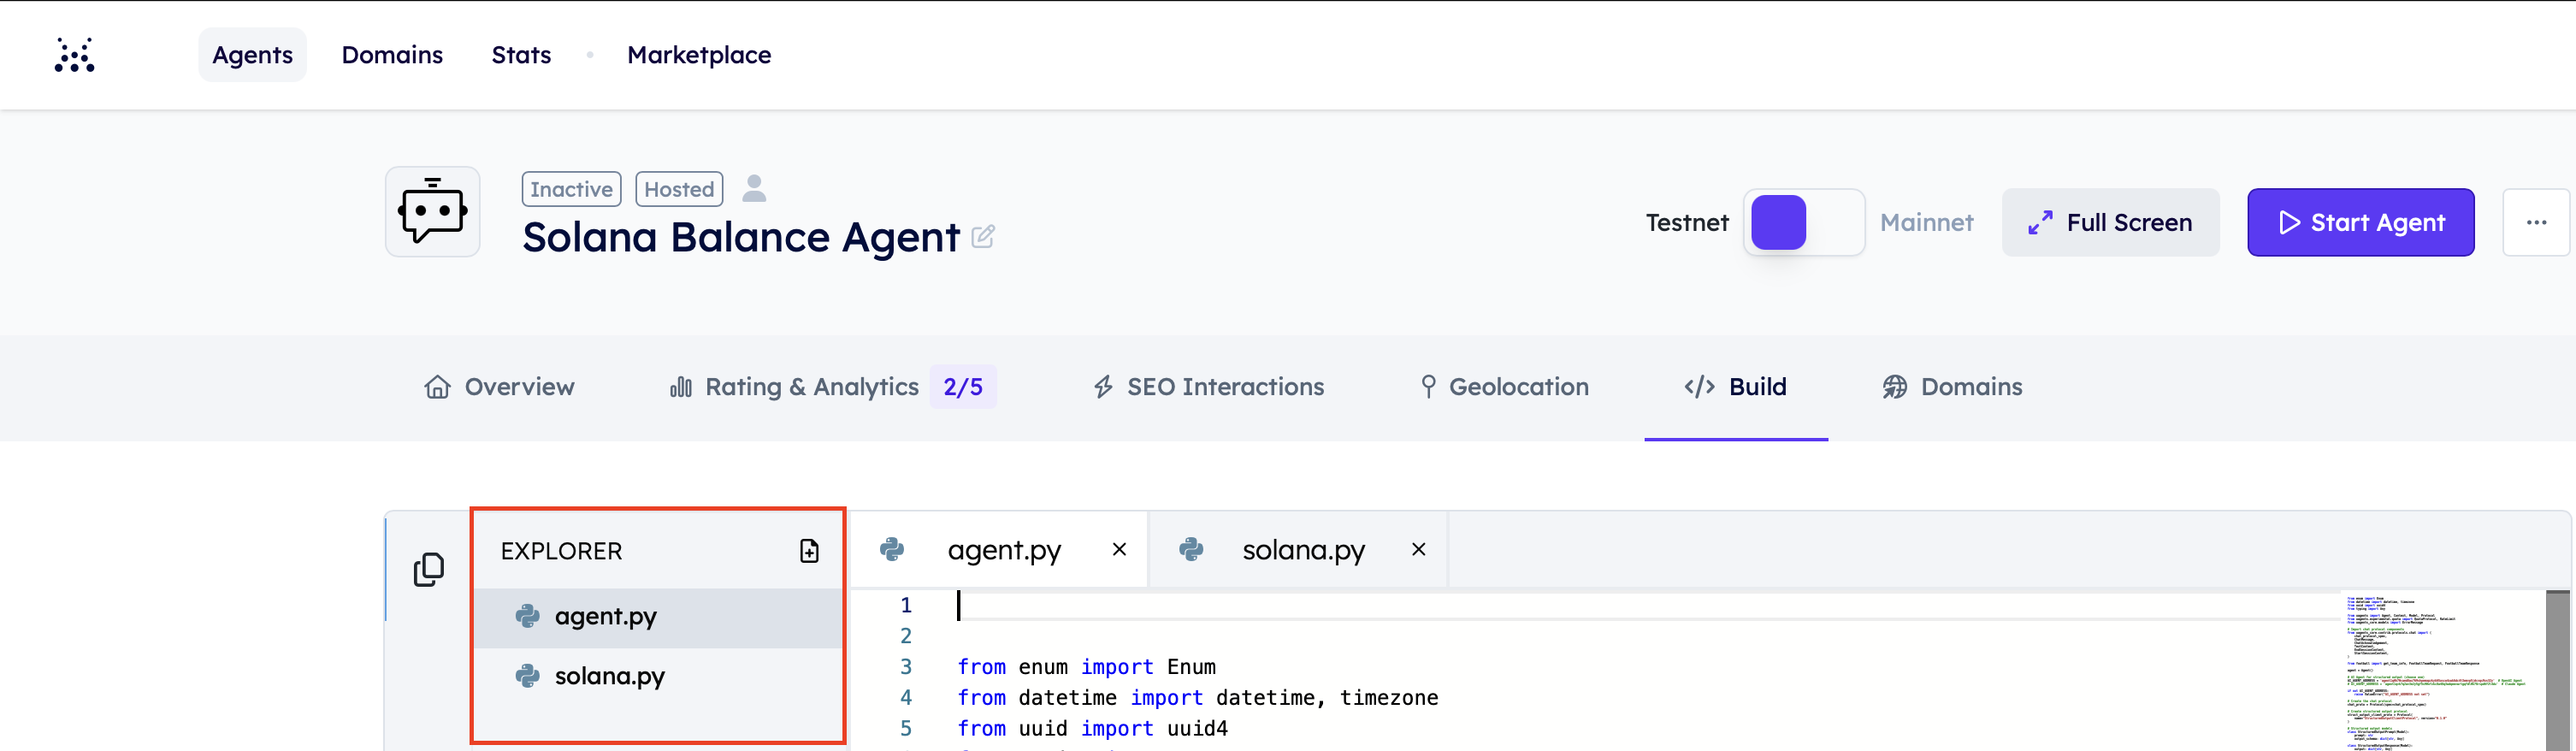Click line number 5 in gutter
2576x751 pixels.
click(x=906, y=729)
